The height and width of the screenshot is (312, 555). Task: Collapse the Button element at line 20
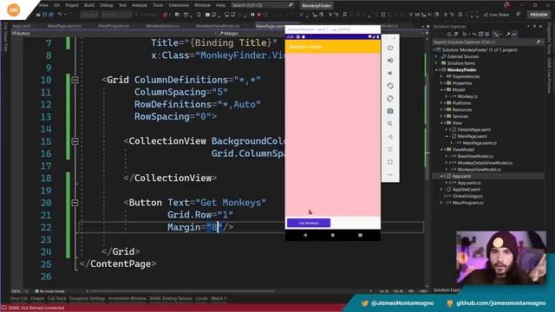coord(75,203)
